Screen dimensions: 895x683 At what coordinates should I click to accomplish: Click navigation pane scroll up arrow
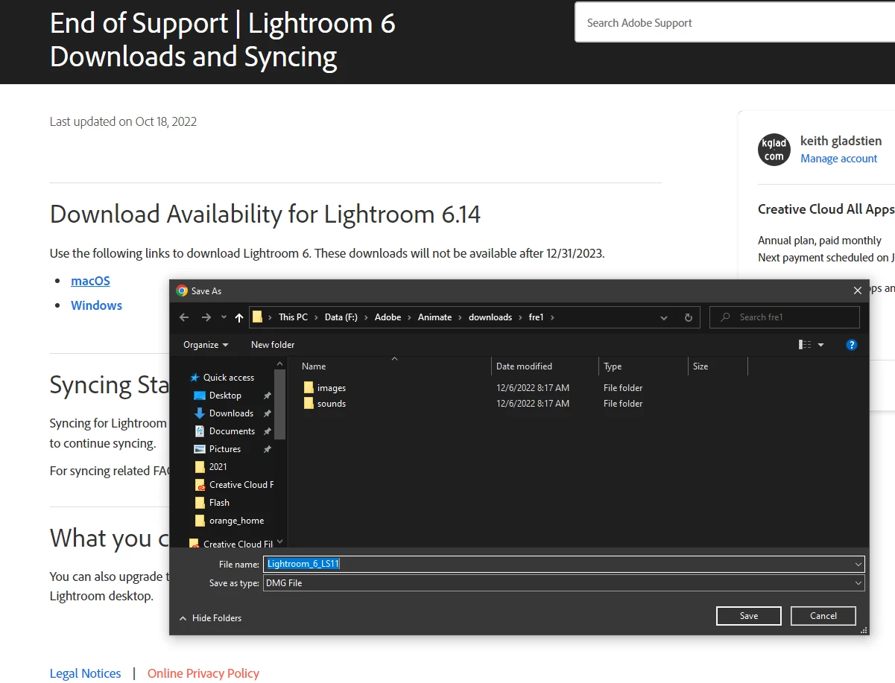click(280, 364)
